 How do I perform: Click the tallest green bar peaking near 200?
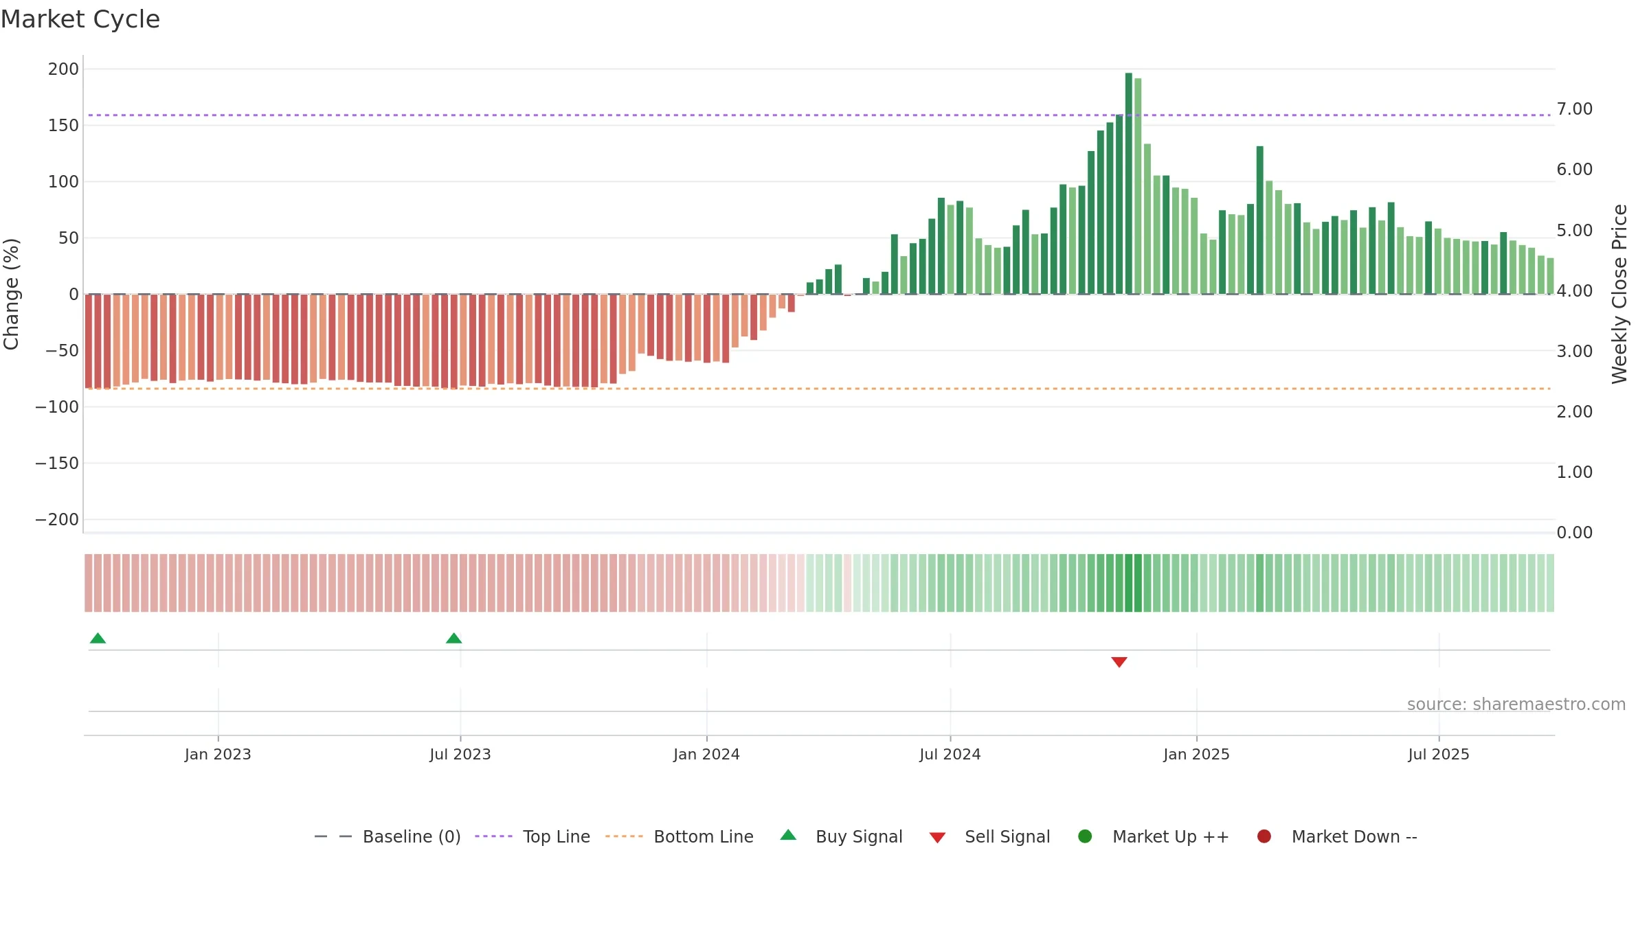1128,183
